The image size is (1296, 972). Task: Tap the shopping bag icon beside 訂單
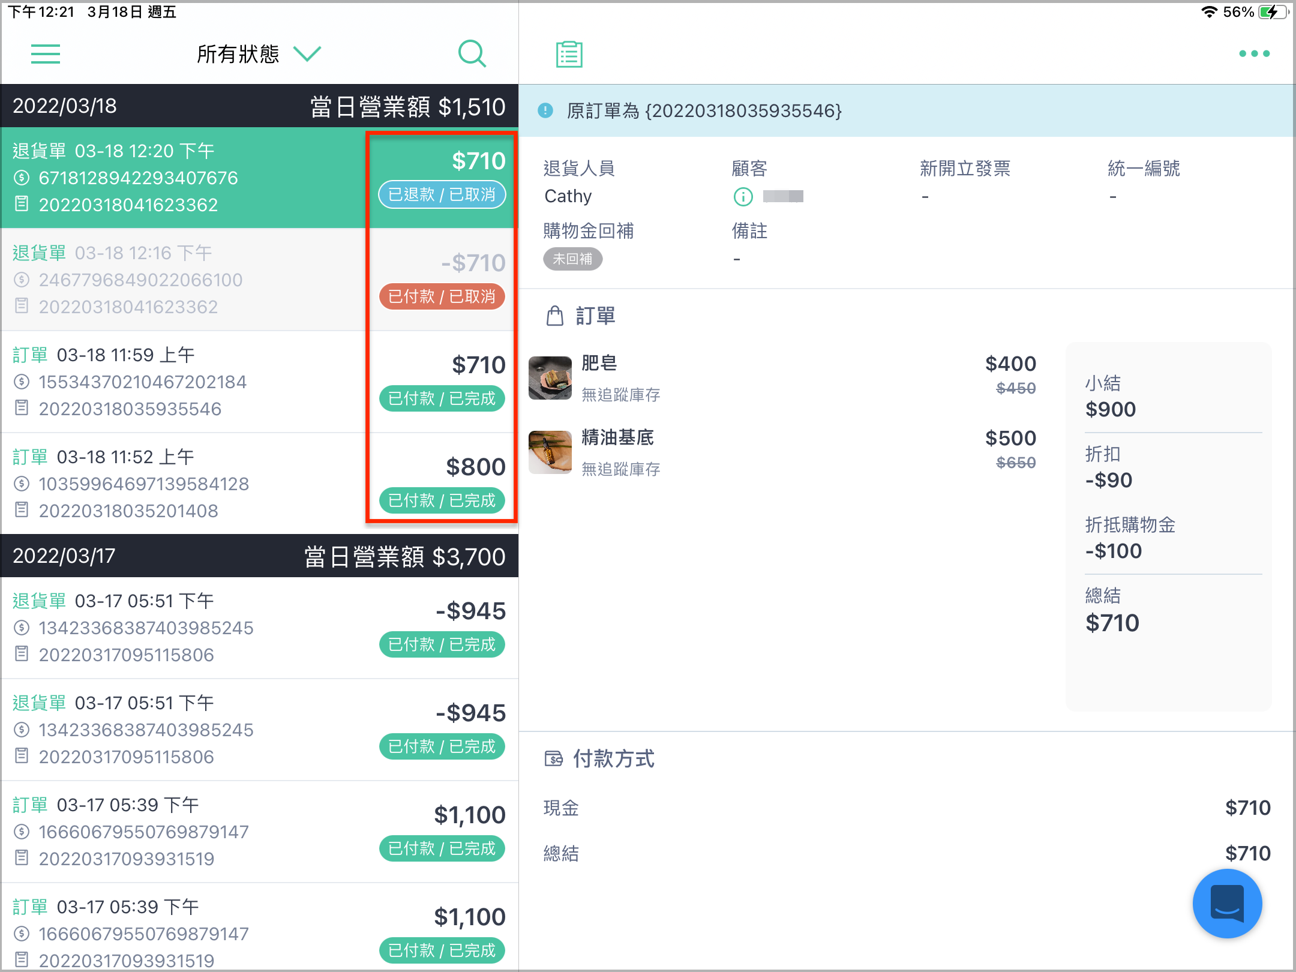554,316
